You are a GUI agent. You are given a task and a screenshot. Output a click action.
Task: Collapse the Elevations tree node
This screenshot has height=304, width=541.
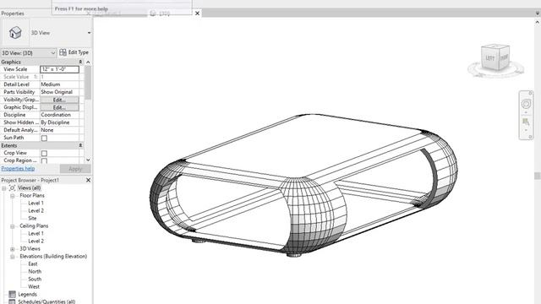coord(13,257)
